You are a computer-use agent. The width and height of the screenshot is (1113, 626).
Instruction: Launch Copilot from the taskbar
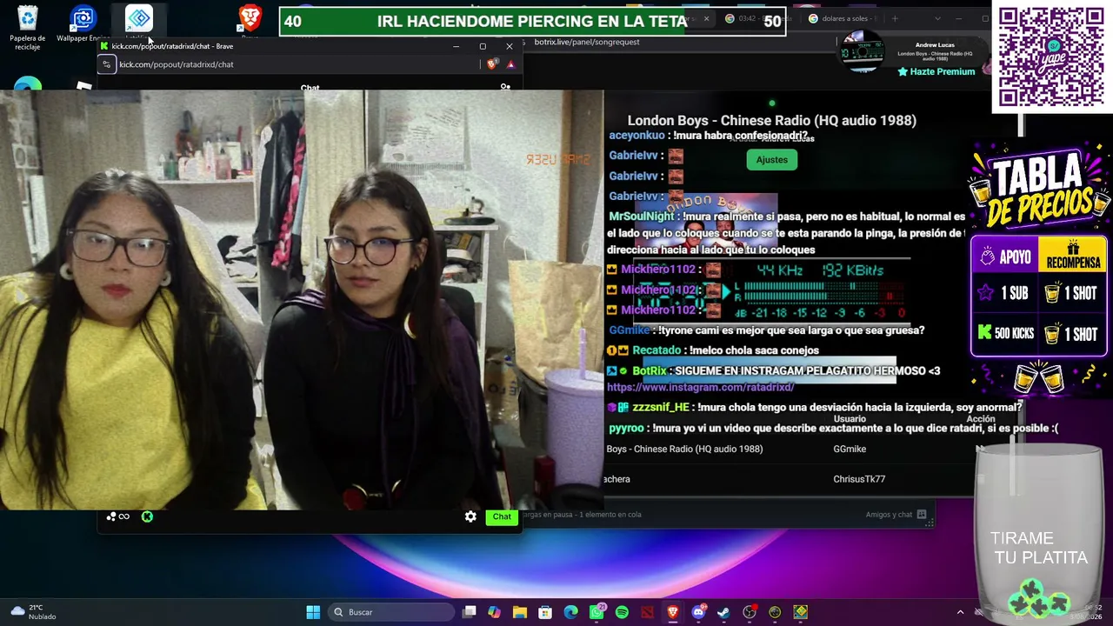(x=495, y=612)
